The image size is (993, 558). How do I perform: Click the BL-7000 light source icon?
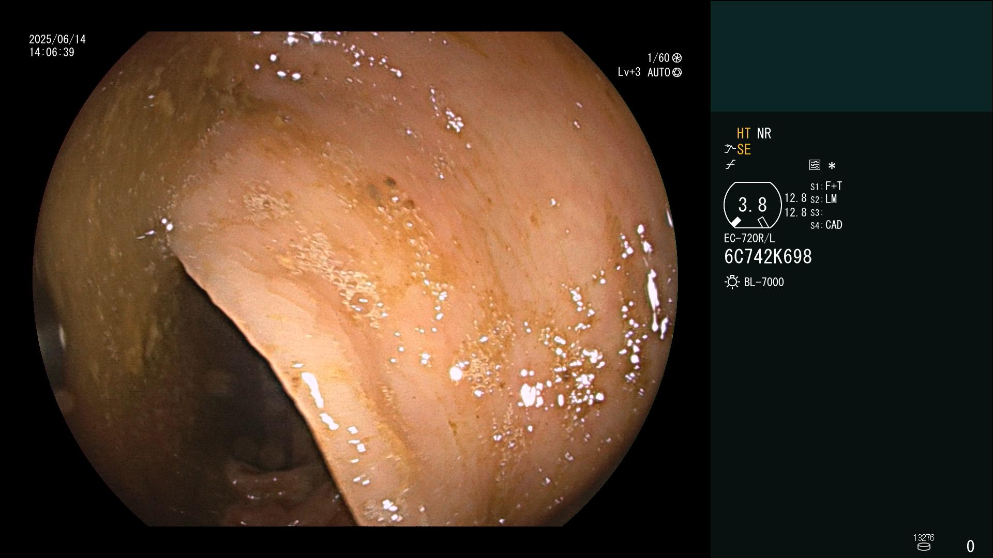[x=732, y=282]
